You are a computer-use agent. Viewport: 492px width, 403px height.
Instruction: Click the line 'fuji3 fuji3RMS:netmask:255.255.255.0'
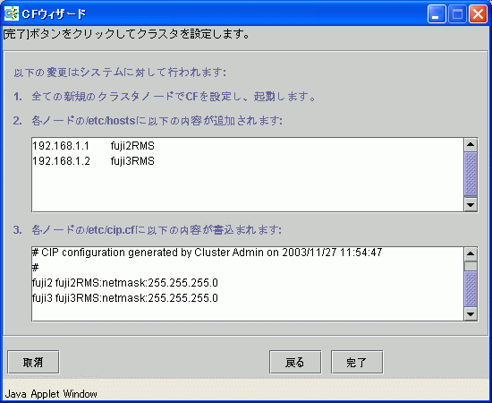point(125,298)
